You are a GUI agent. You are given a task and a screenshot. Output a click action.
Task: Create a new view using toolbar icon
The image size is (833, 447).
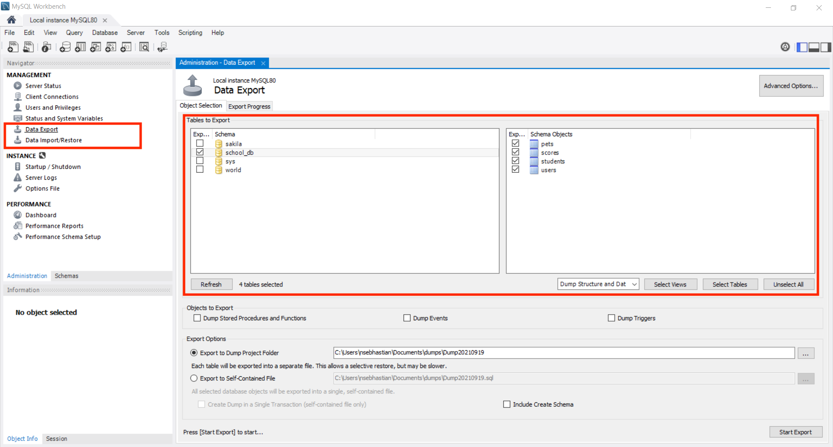(x=95, y=47)
